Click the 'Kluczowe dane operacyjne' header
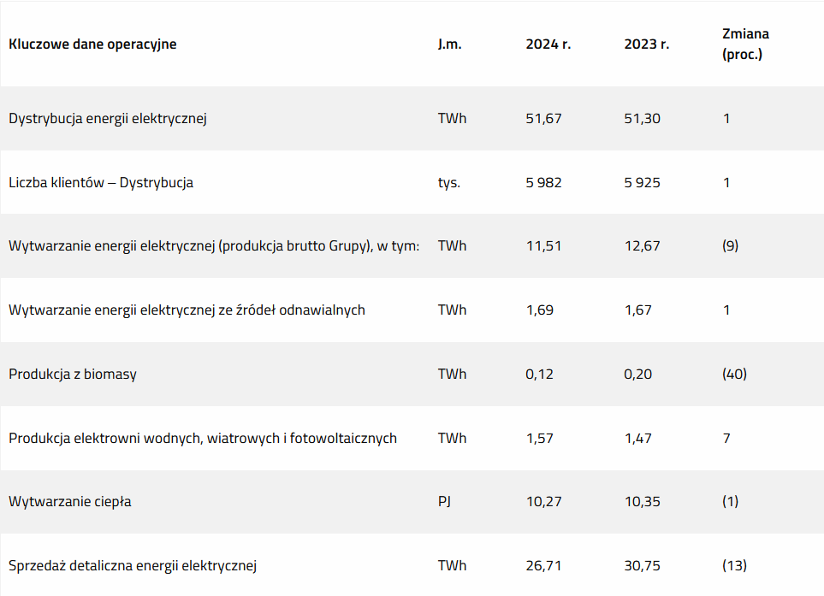 pos(92,44)
